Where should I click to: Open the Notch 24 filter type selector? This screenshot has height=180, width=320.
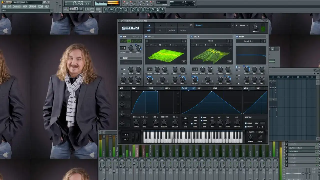click(x=248, y=41)
